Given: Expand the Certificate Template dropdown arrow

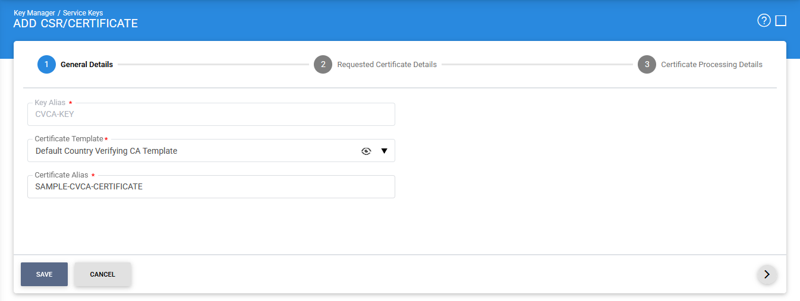Looking at the screenshot, I should point(384,151).
